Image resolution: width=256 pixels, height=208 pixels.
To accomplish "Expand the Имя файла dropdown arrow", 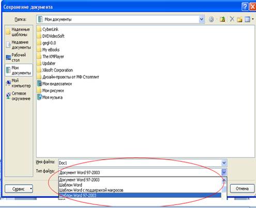I will pyautogui.click(x=224, y=162).
